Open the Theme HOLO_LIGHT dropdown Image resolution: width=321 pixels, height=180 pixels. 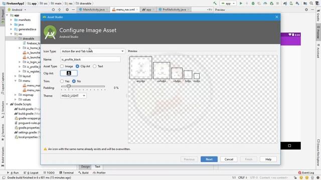[x=73, y=95]
